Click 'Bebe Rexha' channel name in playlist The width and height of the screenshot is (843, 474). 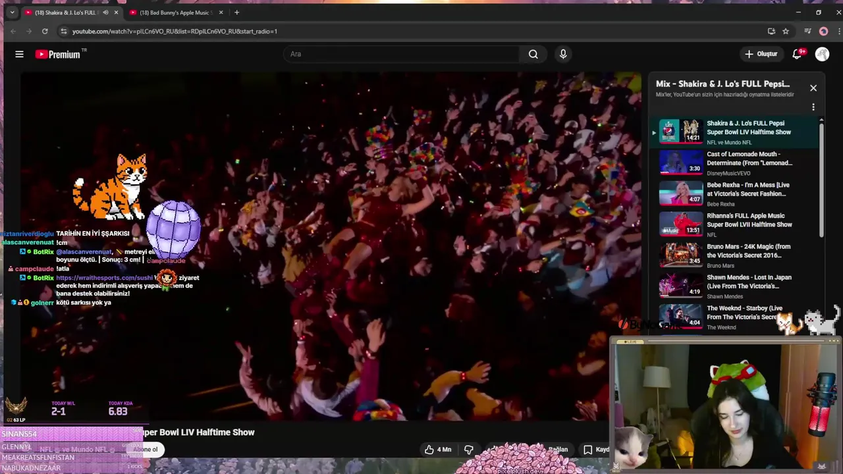pyautogui.click(x=721, y=204)
